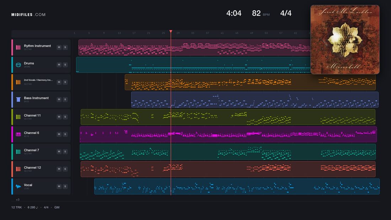Select the Drums track name
The image size is (391, 220).
click(x=29, y=63)
